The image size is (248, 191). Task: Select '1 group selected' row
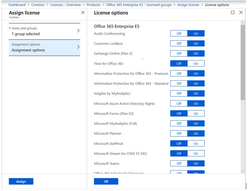tap(44, 31)
